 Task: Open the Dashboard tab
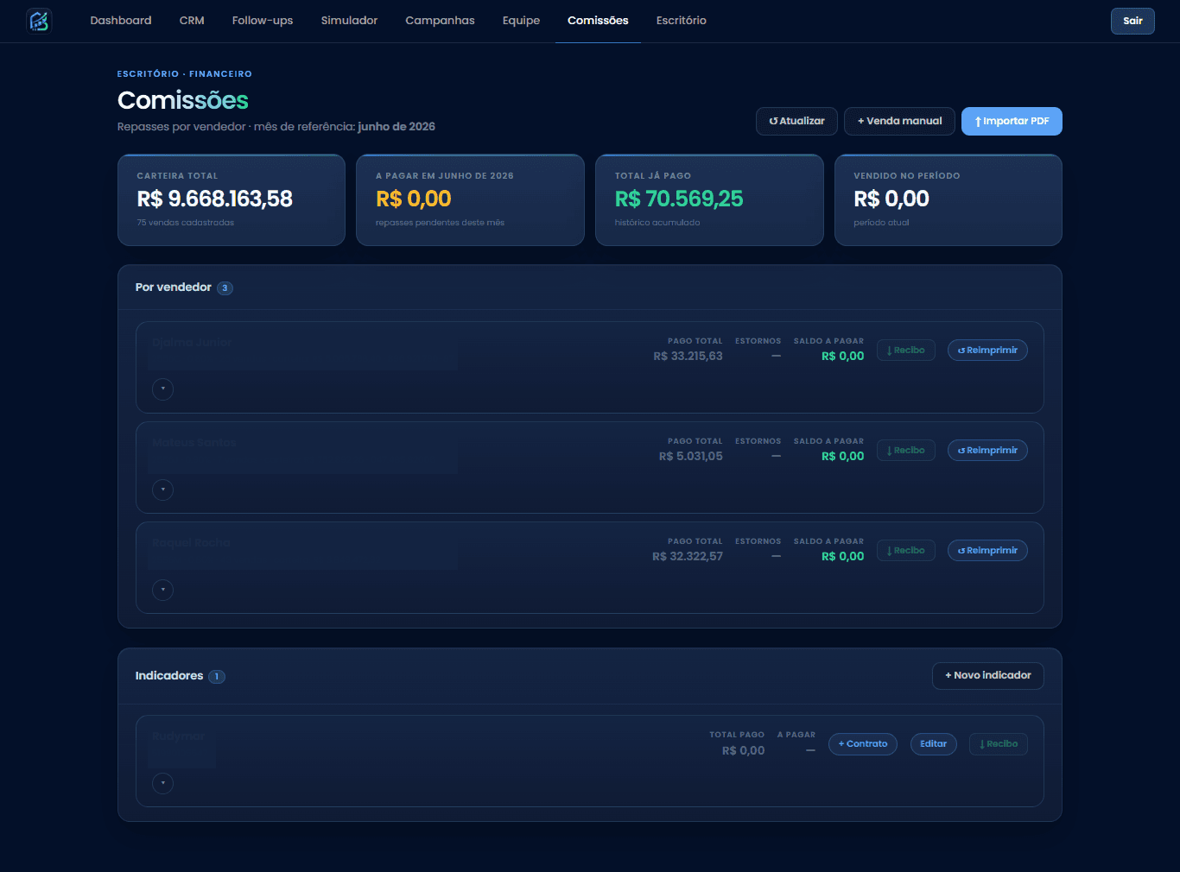pyautogui.click(x=121, y=21)
